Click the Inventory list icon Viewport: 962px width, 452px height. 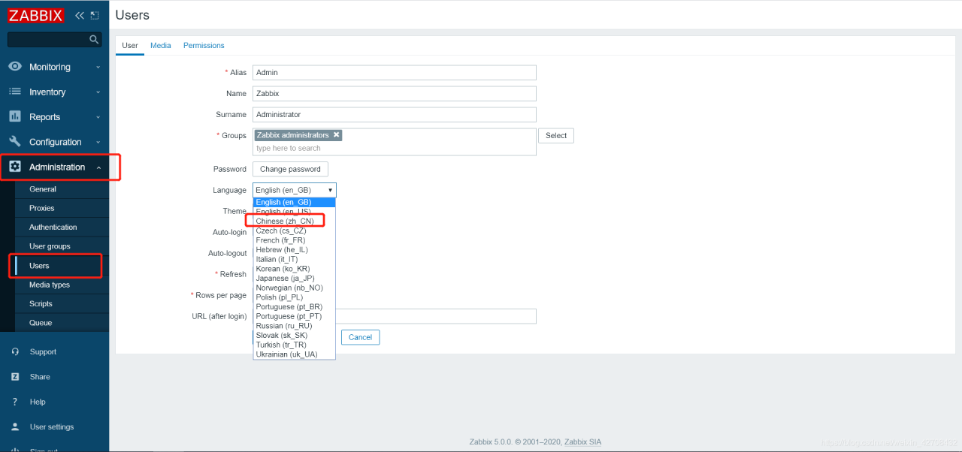(15, 92)
